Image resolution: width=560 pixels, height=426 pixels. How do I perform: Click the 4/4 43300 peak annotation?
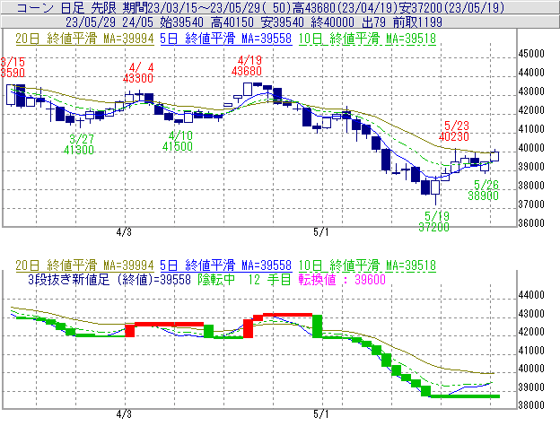click(x=140, y=73)
